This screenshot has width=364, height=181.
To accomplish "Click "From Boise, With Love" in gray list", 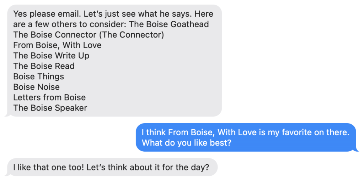I will tap(57, 45).
